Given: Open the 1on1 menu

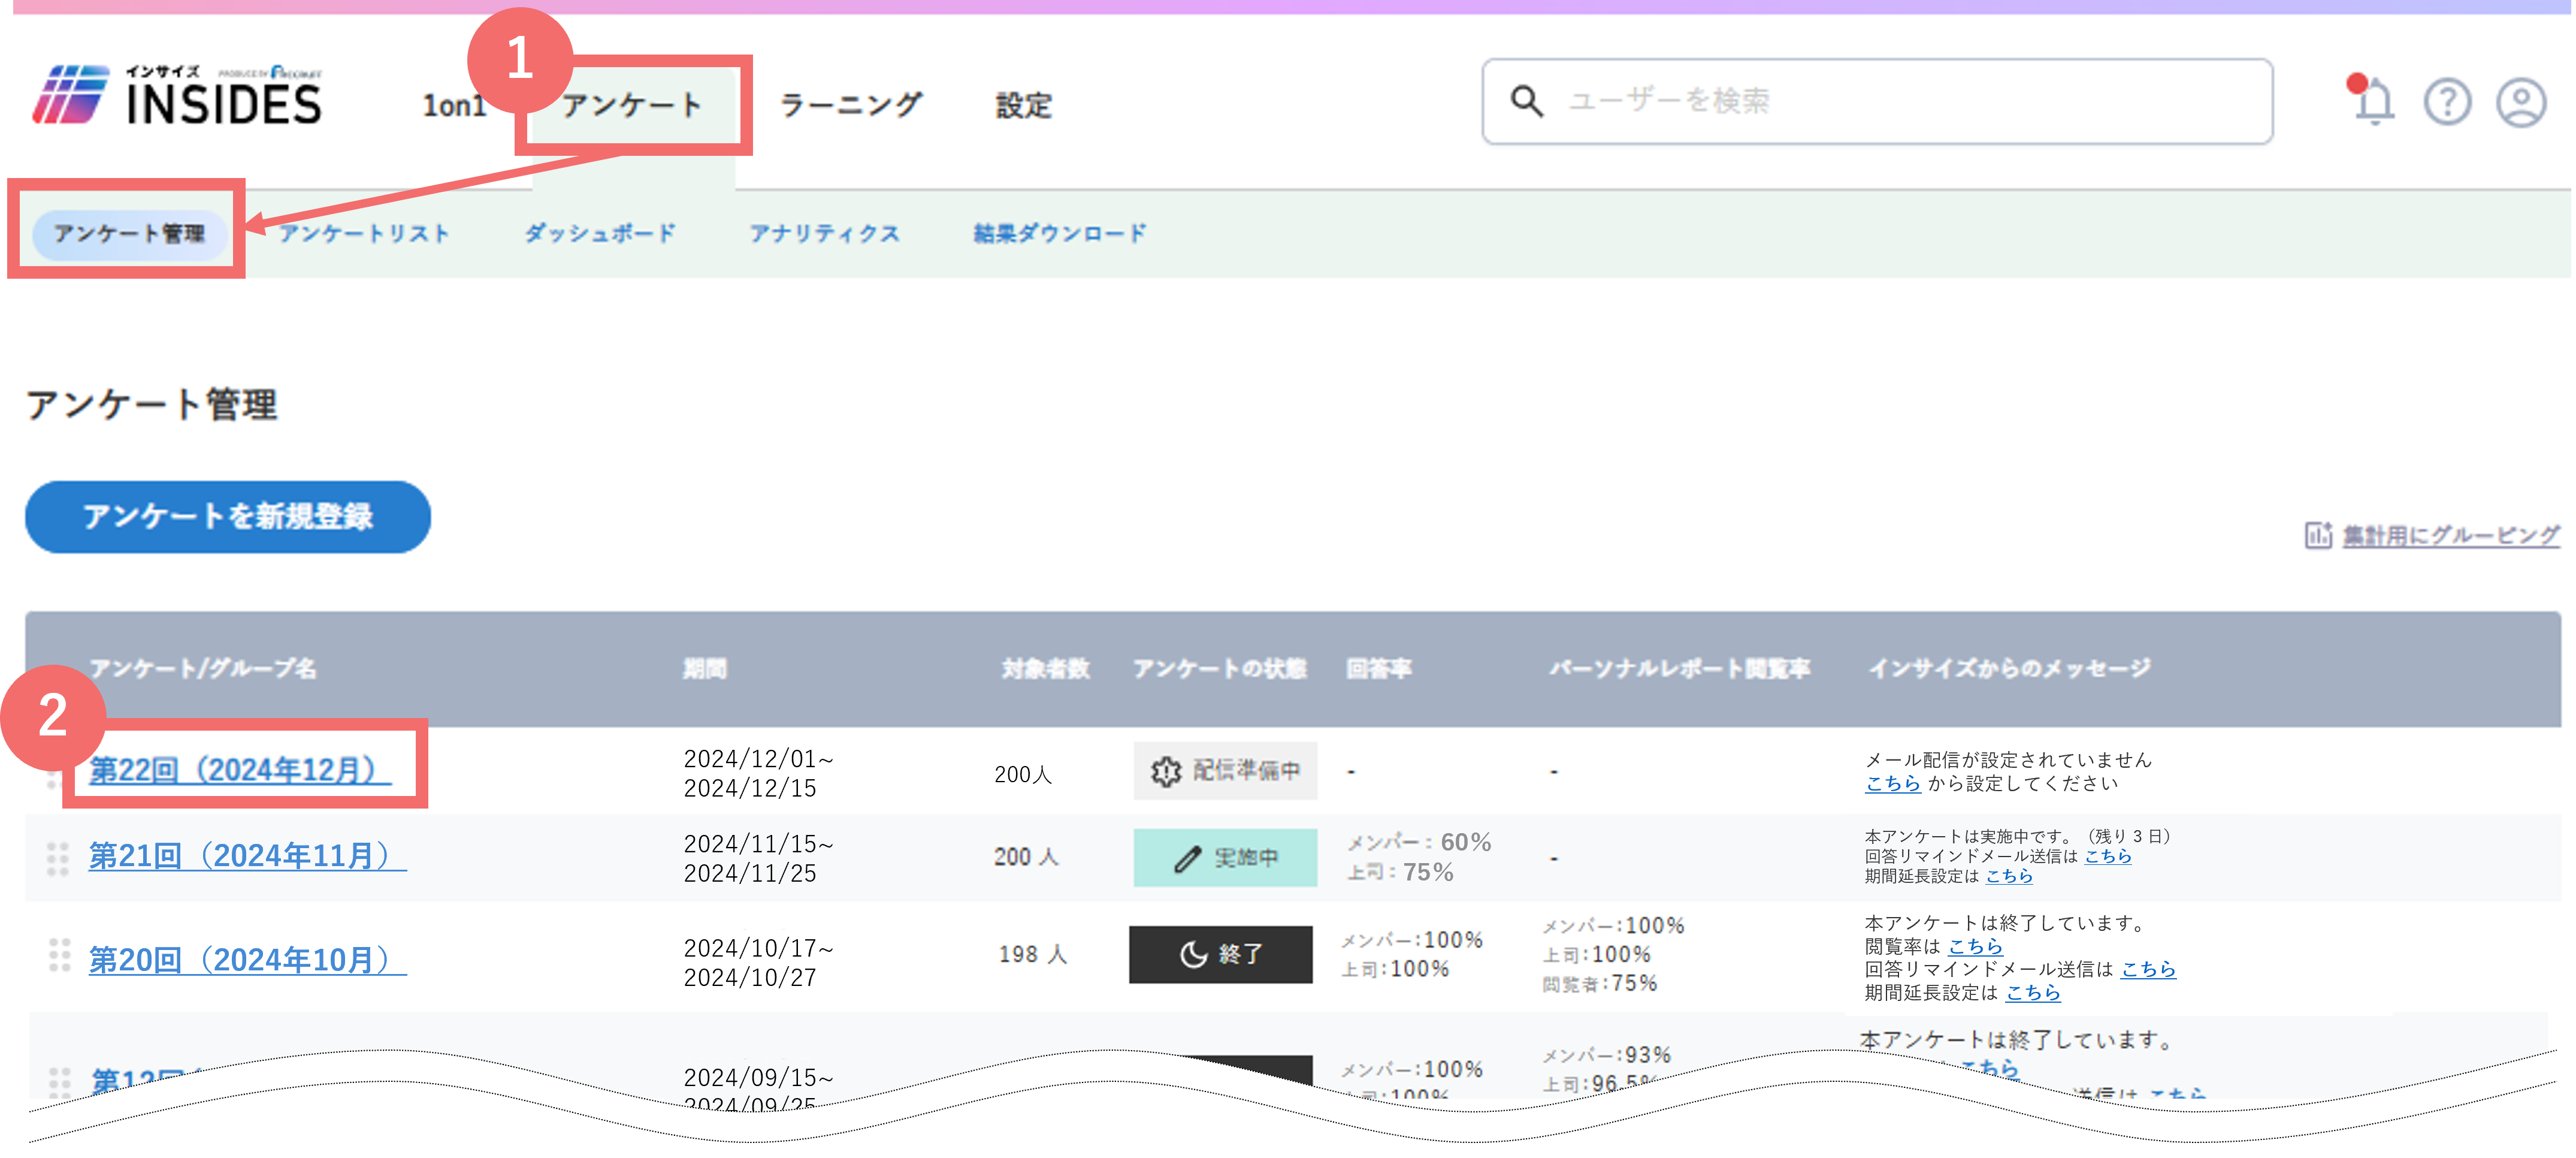Looking at the screenshot, I should (x=455, y=105).
